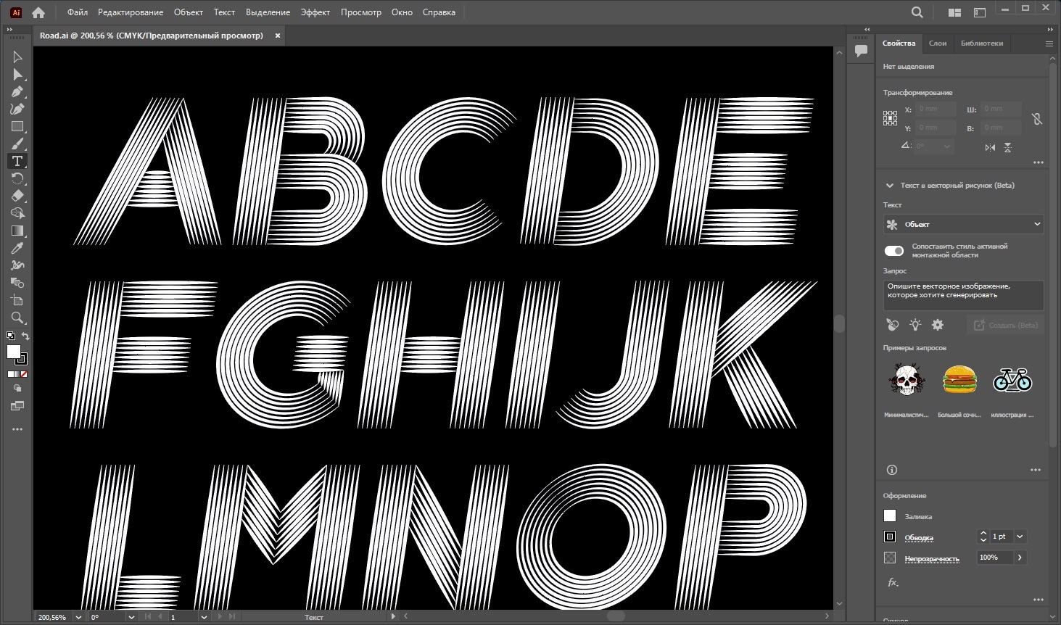This screenshot has height=625, width=1061.
Task: Open generation settings gear icon
Action: pyautogui.click(x=938, y=325)
